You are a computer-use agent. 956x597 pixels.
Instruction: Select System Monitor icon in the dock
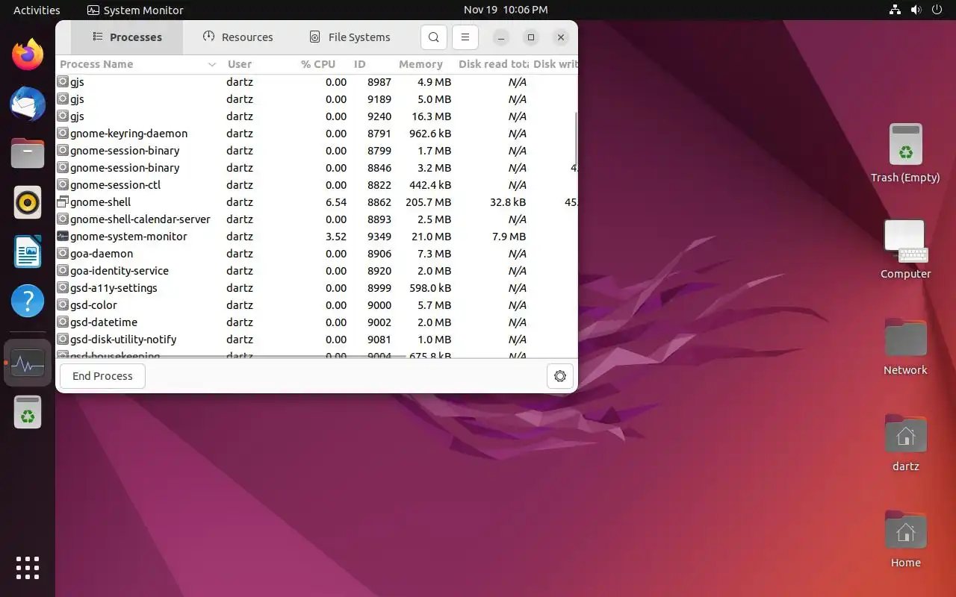pyautogui.click(x=28, y=363)
